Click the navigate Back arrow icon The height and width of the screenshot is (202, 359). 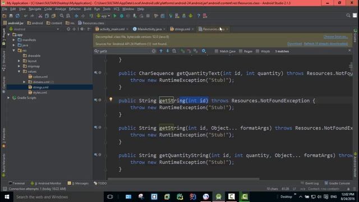(76, 16)
